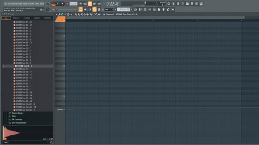Toggle the piano roll magnet snap
This screenshot has width=259, height=145.
[62, 14]
